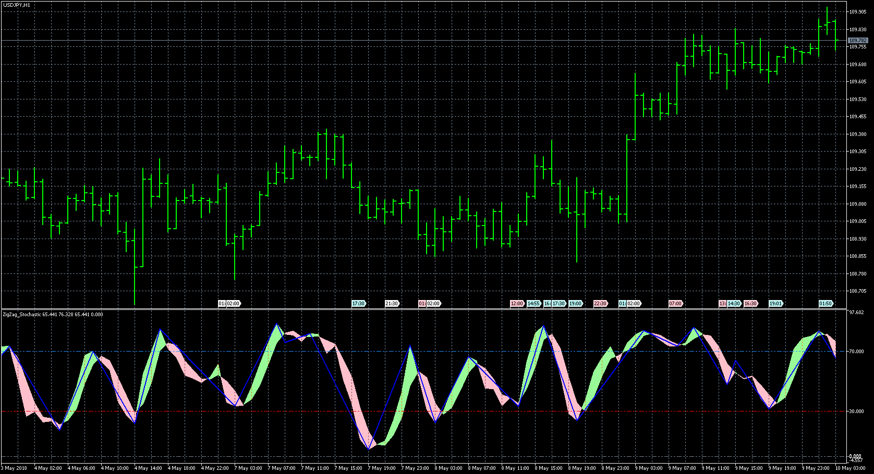Click the blue 14:30 event flag
Image resolution: width=874 pixels, height=474 pixels.
point(734,304)
